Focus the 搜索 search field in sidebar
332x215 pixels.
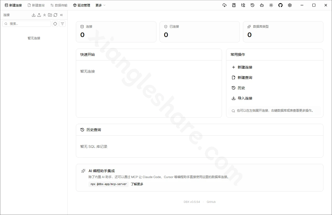point(27,24)
